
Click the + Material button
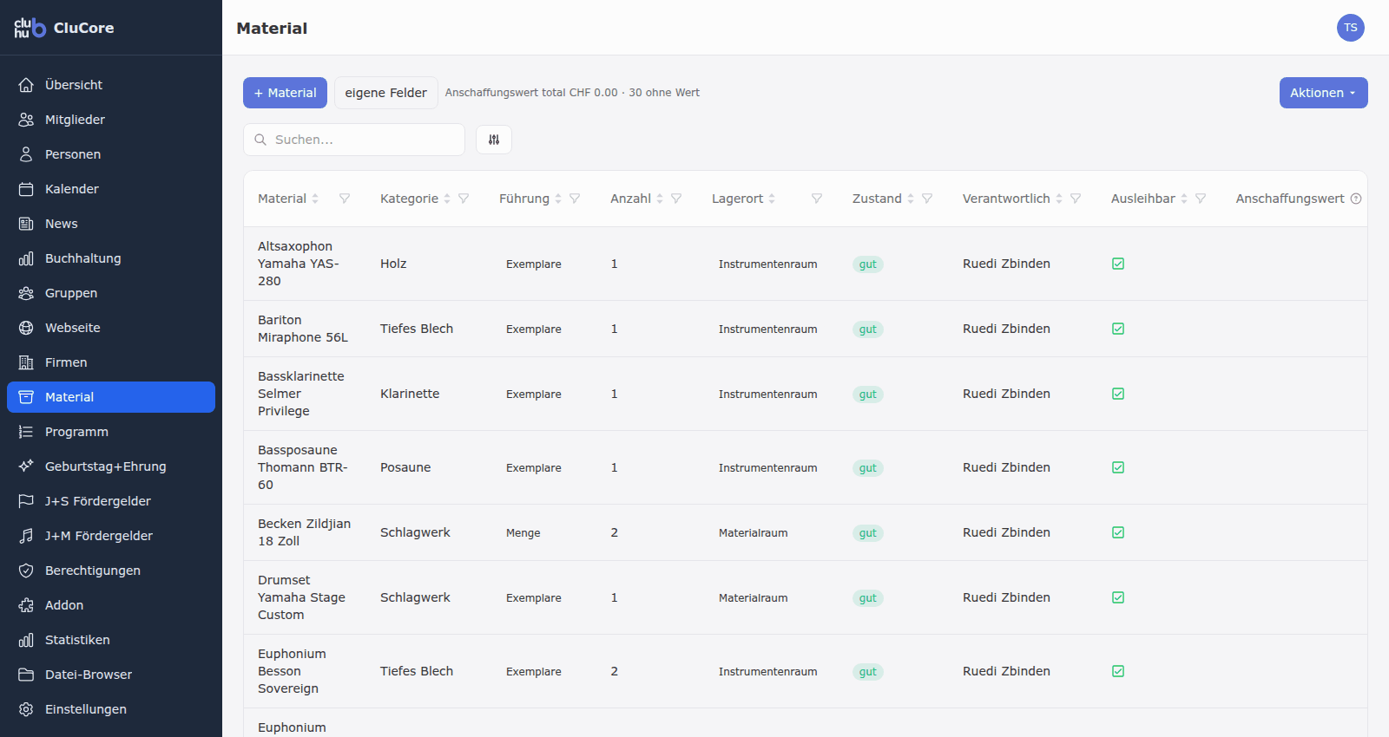coord(285,93)
